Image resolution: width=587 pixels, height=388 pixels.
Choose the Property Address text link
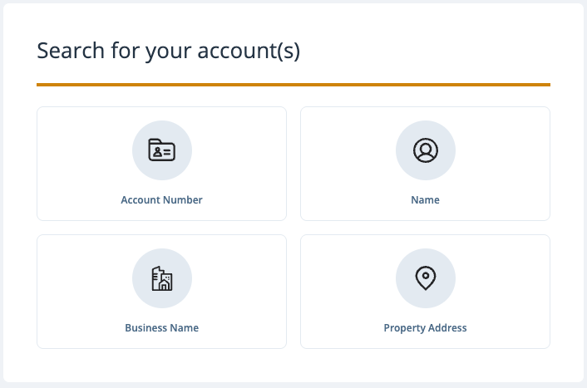(425, 328)
